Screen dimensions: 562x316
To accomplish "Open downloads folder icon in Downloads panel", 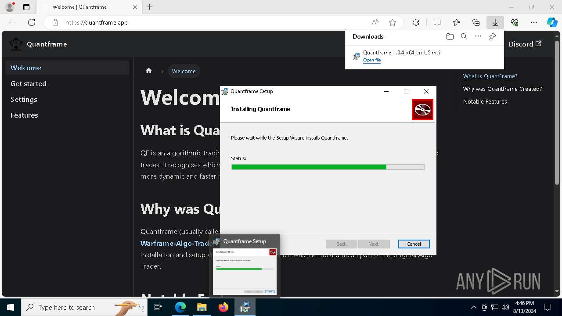I will coord(450,36).
